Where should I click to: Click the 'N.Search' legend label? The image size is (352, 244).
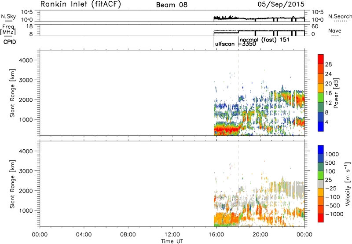[x=340, y=16]
